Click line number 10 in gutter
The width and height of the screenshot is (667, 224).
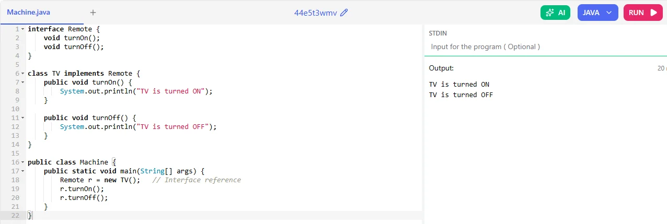click(x=15, y=109)
